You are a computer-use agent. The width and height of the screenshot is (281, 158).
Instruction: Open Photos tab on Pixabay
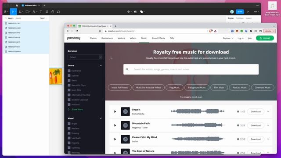click(x=93, y=38)
